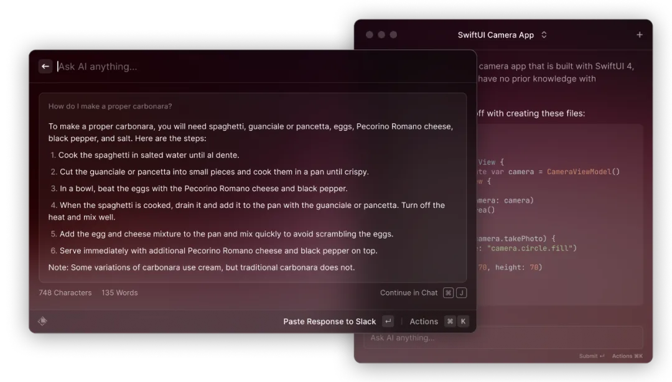
Task: Click the 'How do I make a proper carbonara?' prompt
Action: (110, 106)
